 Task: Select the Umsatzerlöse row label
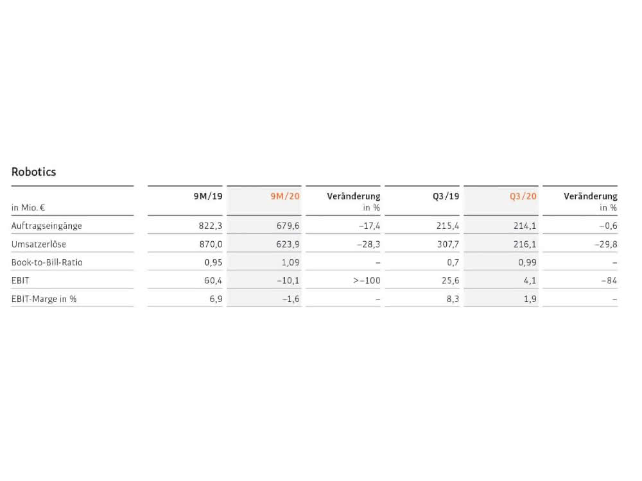click(x=39, y=244)
